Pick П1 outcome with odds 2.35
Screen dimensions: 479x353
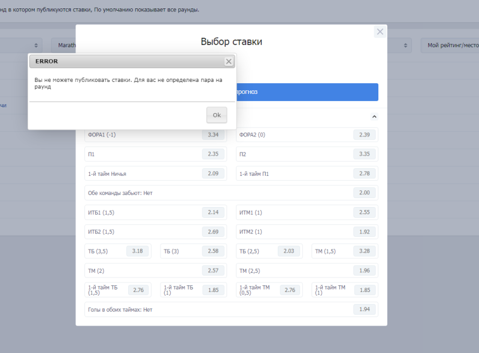click(x=156, y=154)
